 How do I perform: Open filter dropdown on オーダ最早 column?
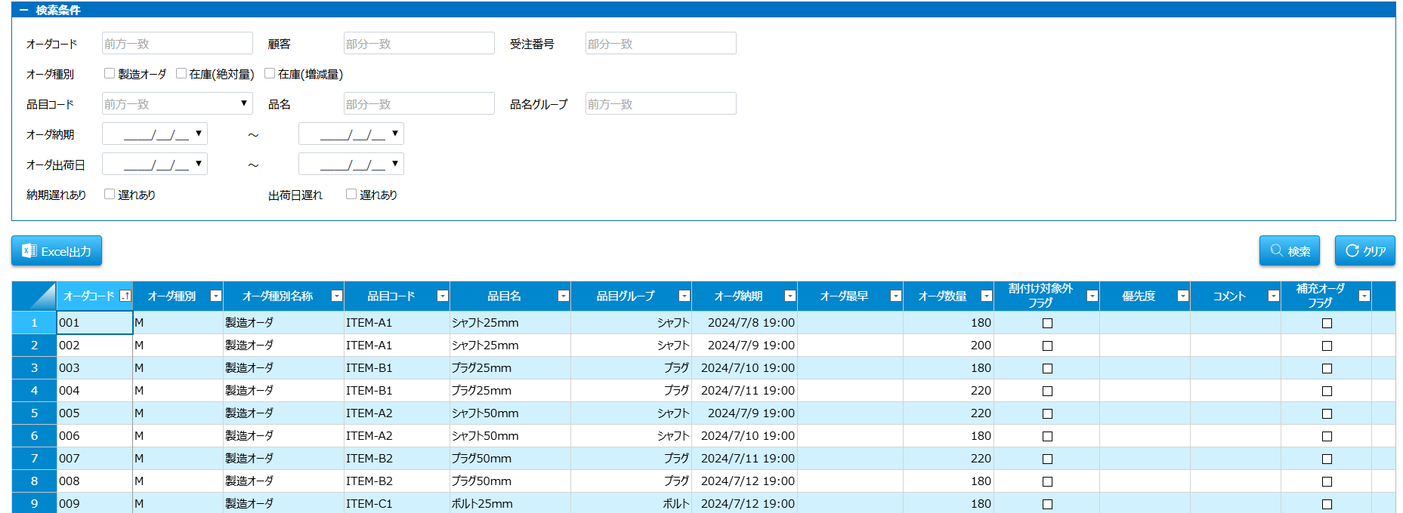click(x=896, y=296)
